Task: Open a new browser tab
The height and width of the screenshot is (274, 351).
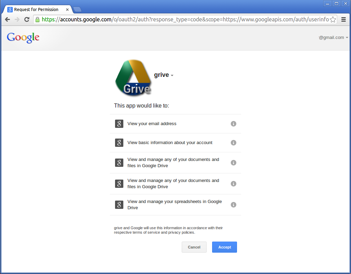Action: coord(77,9)
